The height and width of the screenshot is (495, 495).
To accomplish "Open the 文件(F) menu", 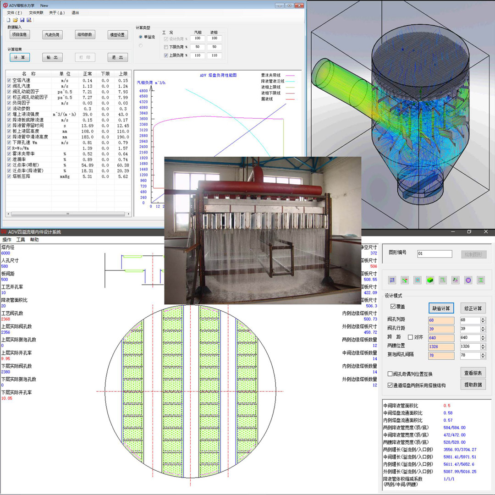I will click(14, 13).
